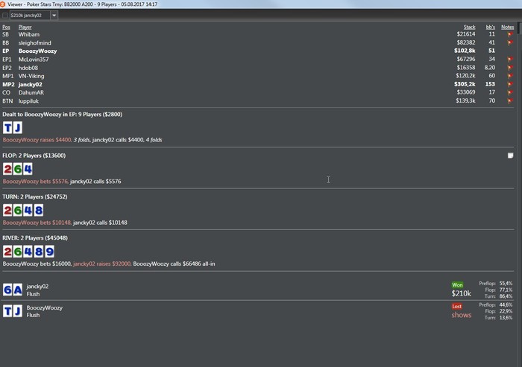Open notes flag for Whibam
The height and width of the screenshot is (367, 522).
coord(509,34)
